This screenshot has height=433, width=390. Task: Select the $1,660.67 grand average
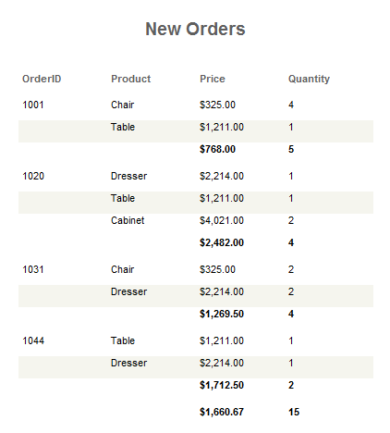tap(222, 412)
